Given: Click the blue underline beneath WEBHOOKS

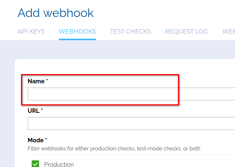Looking at the screenshot, I should click(77, 39).
